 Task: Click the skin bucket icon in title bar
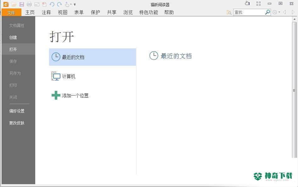[247, 3]
